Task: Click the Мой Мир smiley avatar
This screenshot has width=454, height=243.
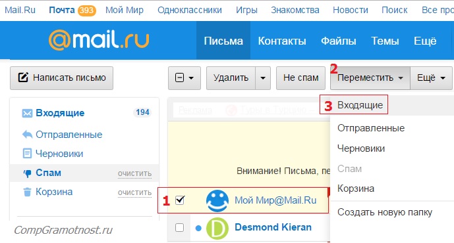Action: click(217, 200)
